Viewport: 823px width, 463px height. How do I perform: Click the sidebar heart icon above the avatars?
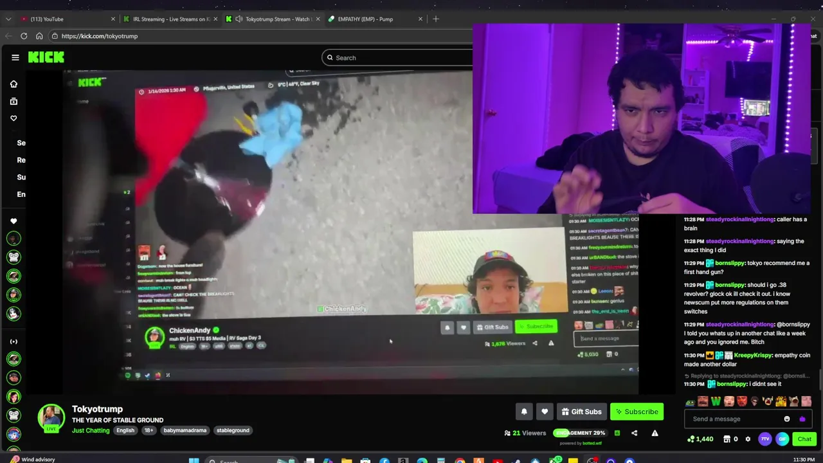coord(14,221)
